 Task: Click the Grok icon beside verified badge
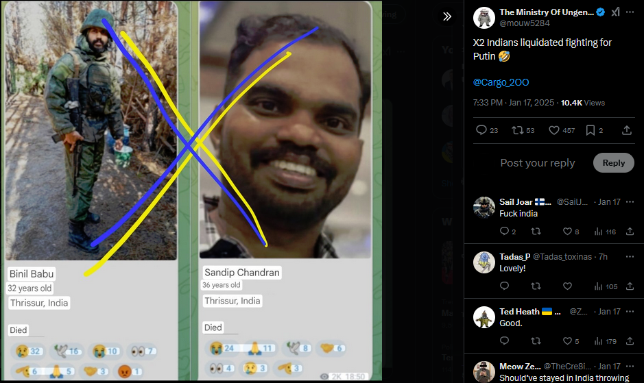coord(615,12)
